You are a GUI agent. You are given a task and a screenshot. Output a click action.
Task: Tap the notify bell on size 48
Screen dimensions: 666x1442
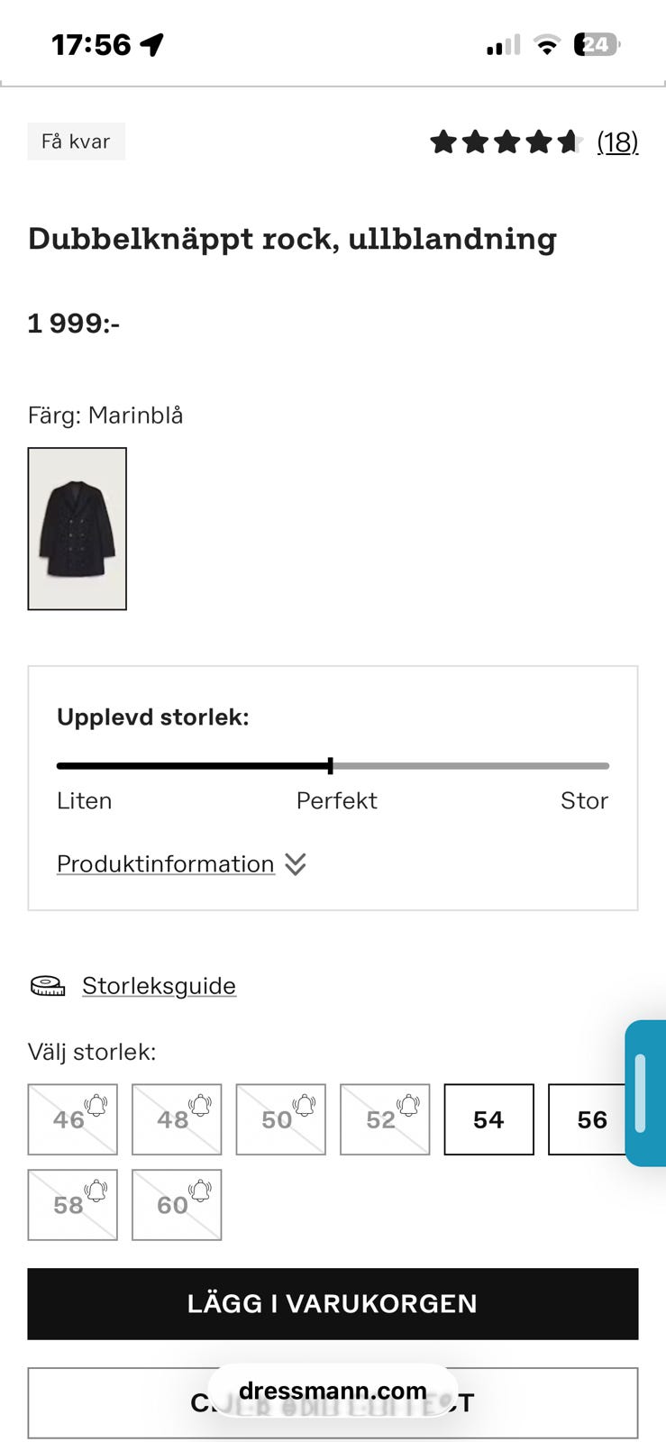pyautogui.click(x=199, y=1105)
